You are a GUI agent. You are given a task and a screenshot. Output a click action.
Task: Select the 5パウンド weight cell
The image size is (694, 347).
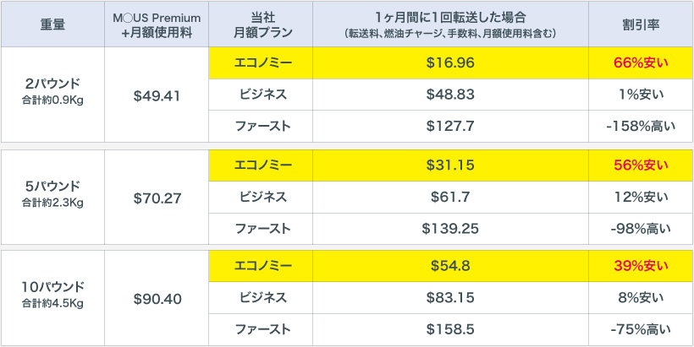tap(52, 194)
